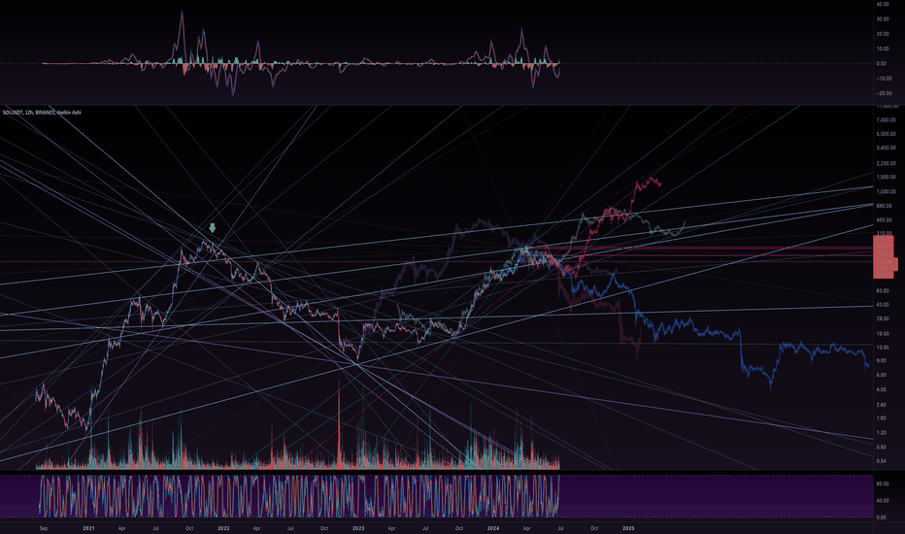Click the 19.00 price scale label
The height and width of the screenshot is (534, 905).
(x=883, y=333)
